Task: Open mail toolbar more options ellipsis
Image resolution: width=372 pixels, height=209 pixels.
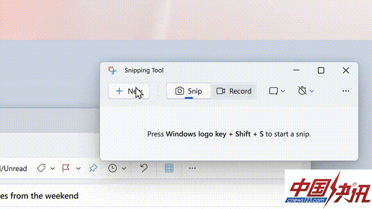Action: click(192, 168)
